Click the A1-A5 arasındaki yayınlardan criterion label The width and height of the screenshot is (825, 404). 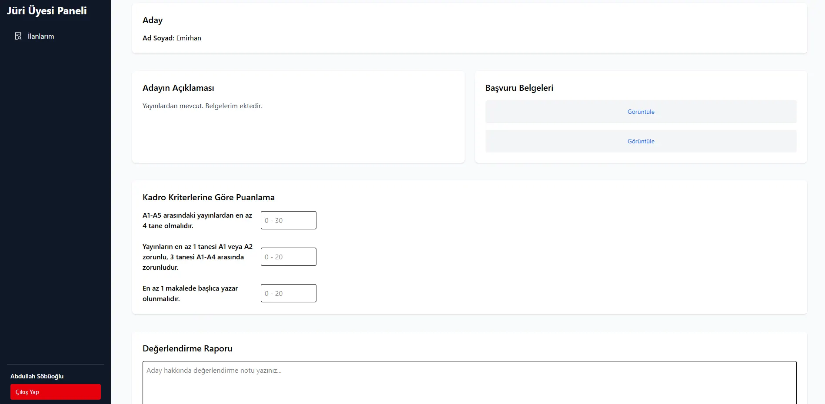point(197,220)
